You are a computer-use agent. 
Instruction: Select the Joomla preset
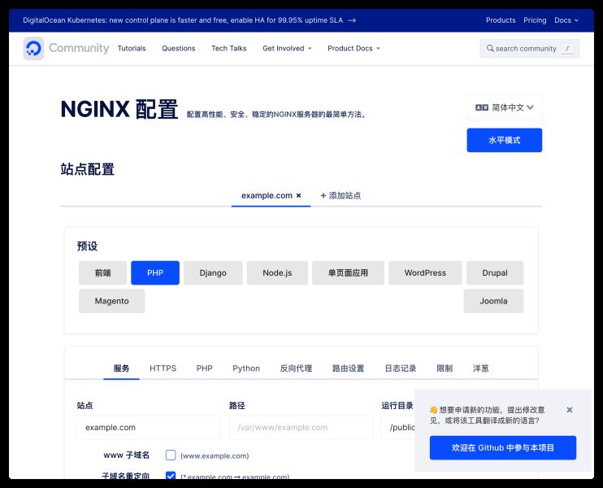coord(493,301)
